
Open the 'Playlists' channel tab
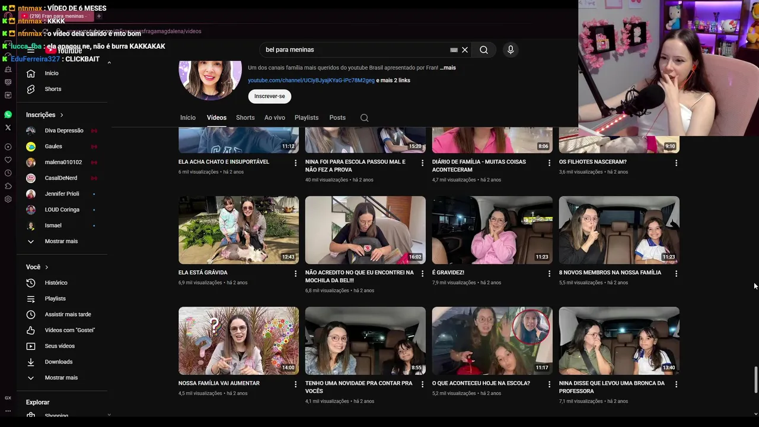coord(307,117)
